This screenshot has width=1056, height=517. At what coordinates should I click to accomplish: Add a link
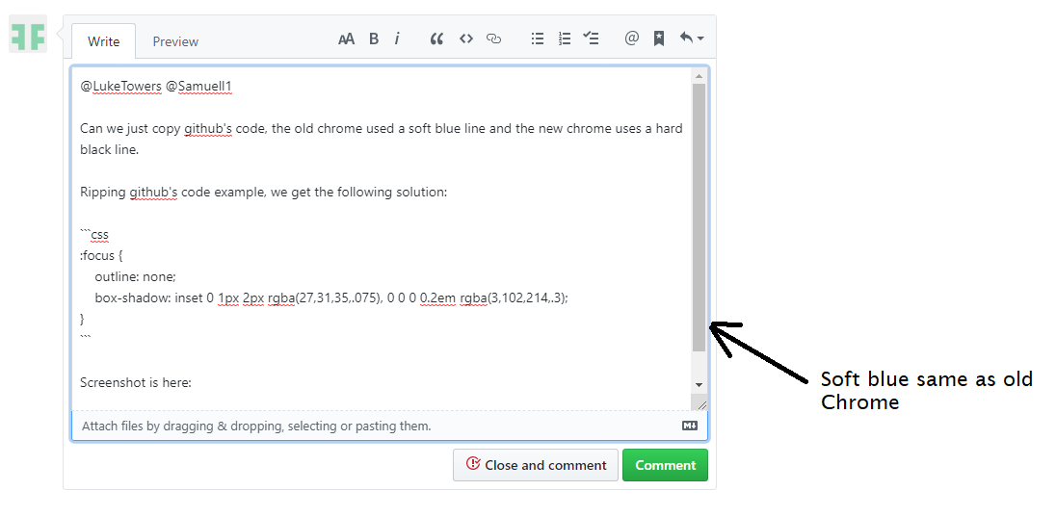coord(493,39)
